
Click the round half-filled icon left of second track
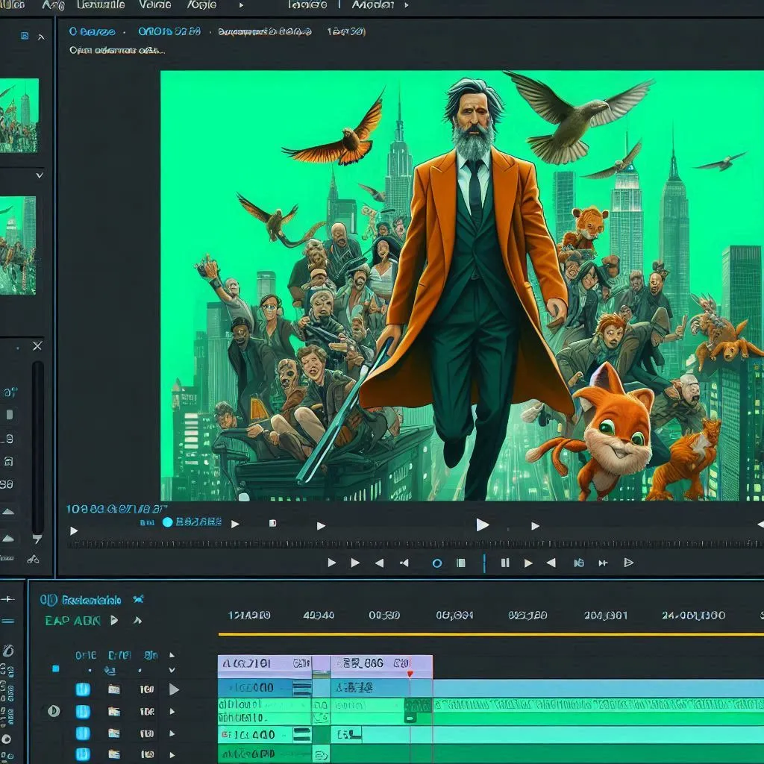[54, 711]
